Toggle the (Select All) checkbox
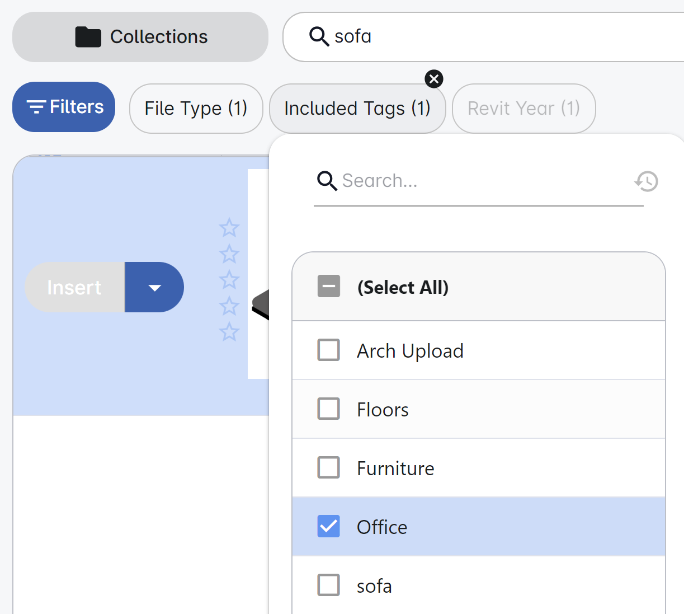This screenshot has width=684, height=614. pyautogui.click(x=329, y=287)
